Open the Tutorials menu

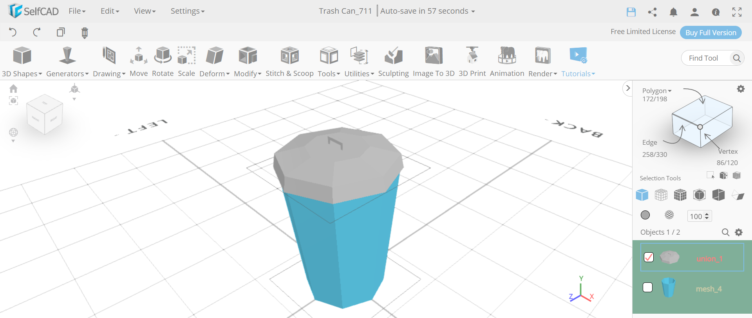pyautogui.click(x=578, y=62)
